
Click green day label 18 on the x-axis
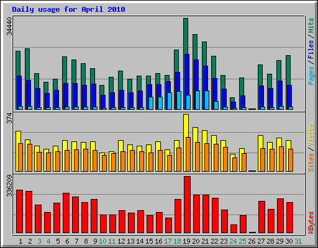177,241
